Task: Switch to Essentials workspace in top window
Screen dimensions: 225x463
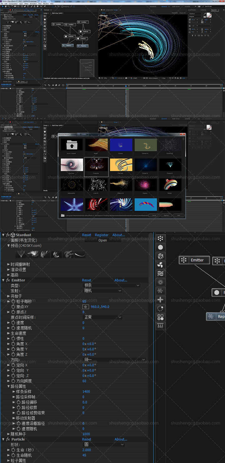Action: (x=153, y=6)
